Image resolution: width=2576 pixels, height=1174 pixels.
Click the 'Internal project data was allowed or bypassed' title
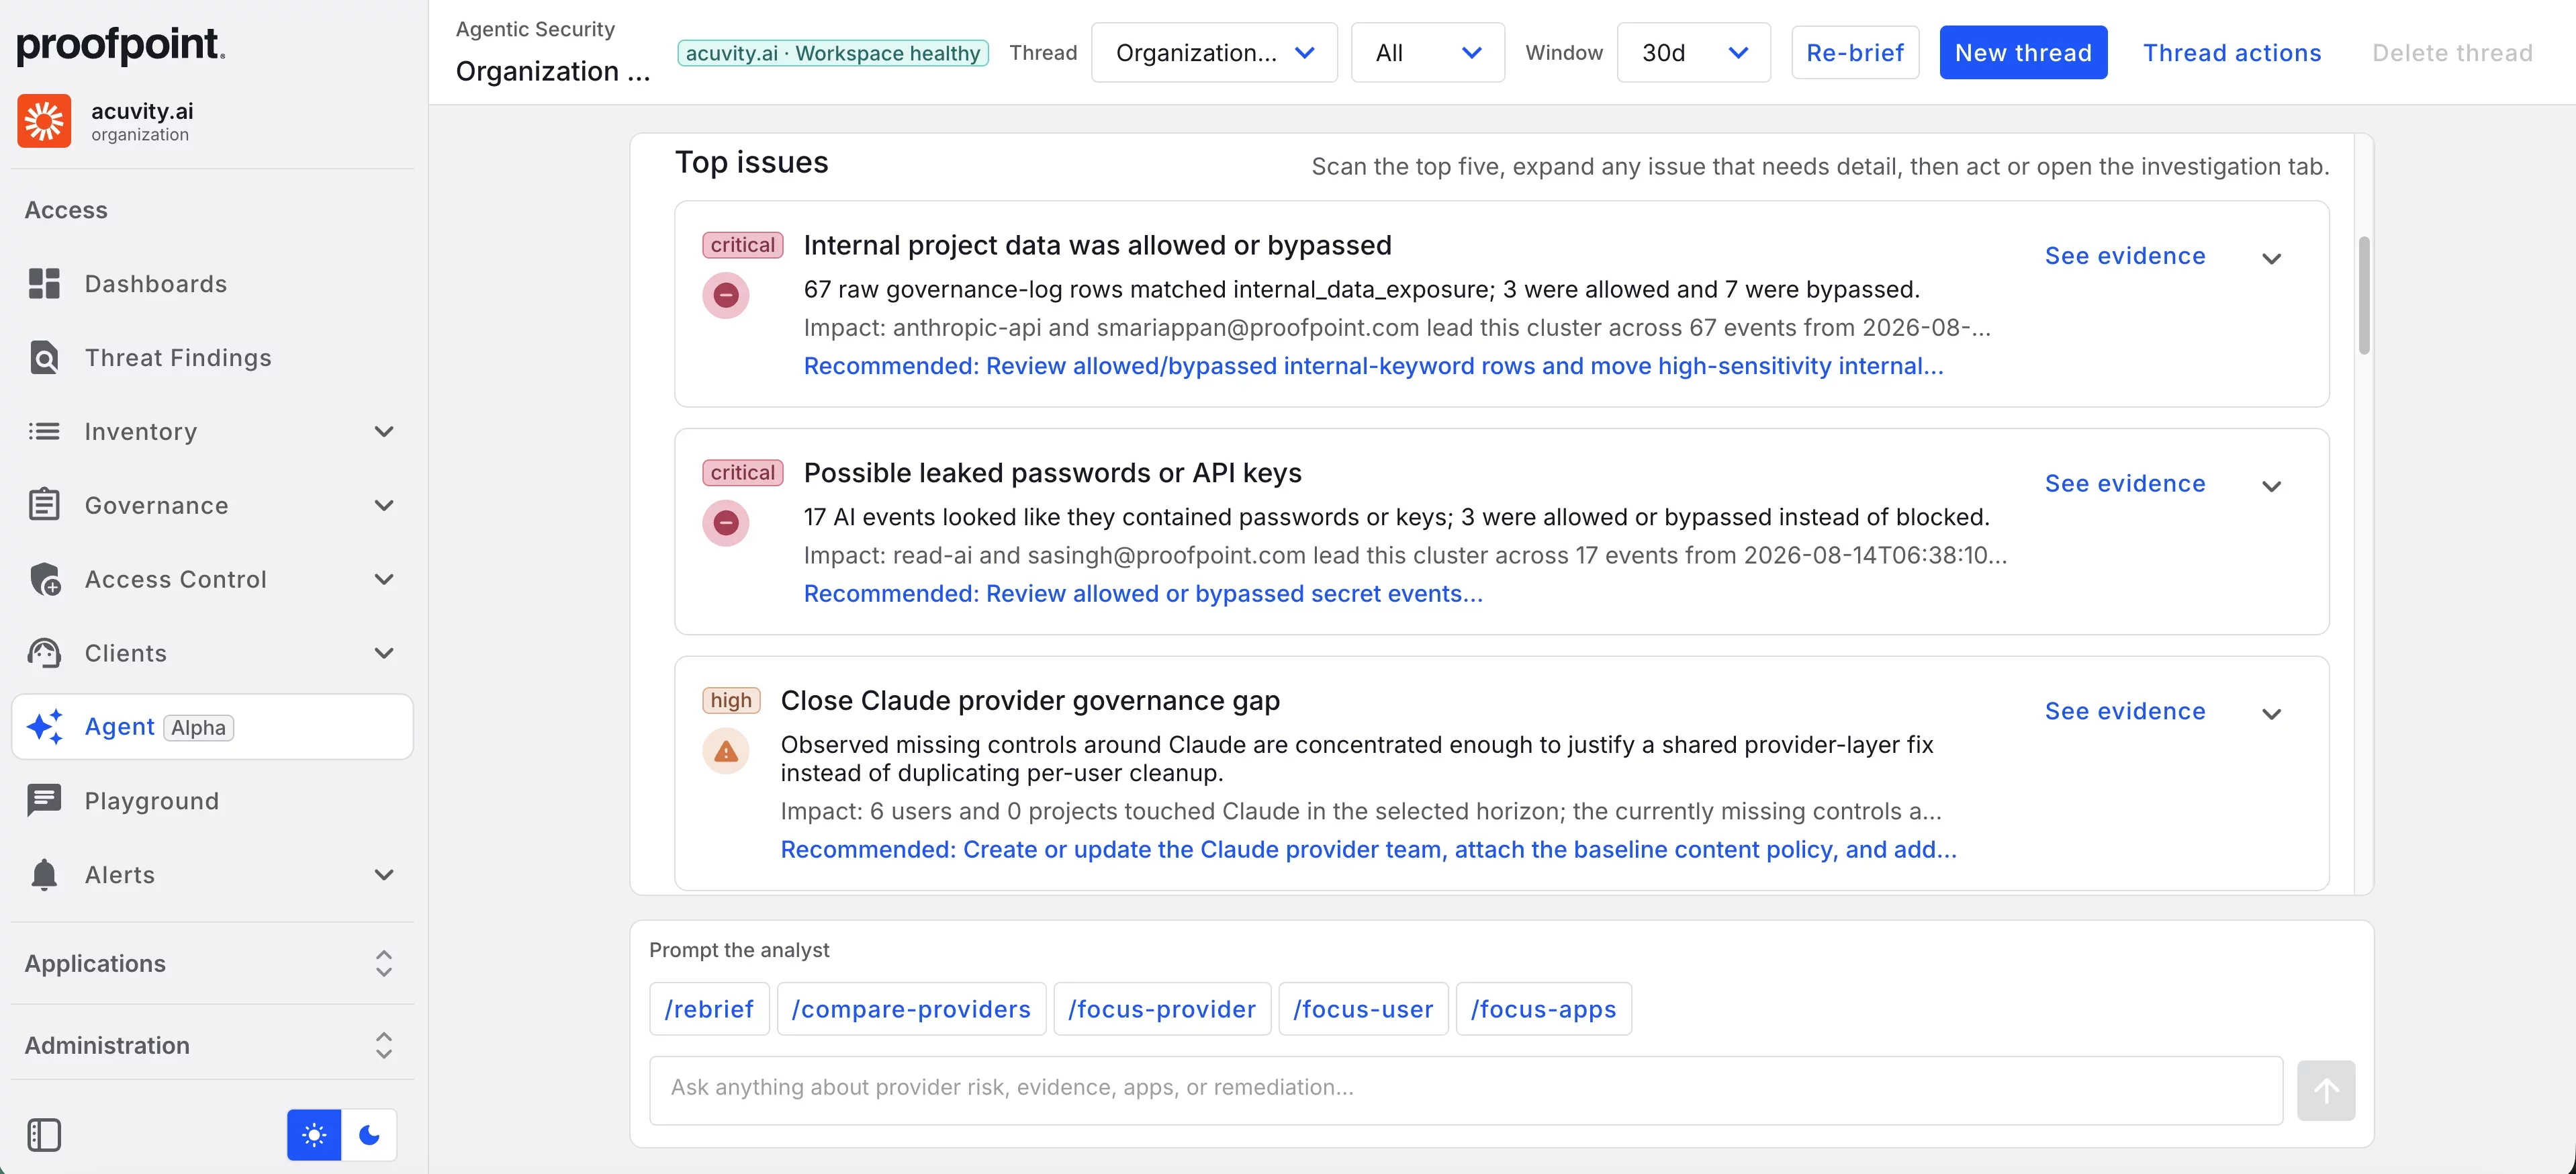tap(1097, 246)
